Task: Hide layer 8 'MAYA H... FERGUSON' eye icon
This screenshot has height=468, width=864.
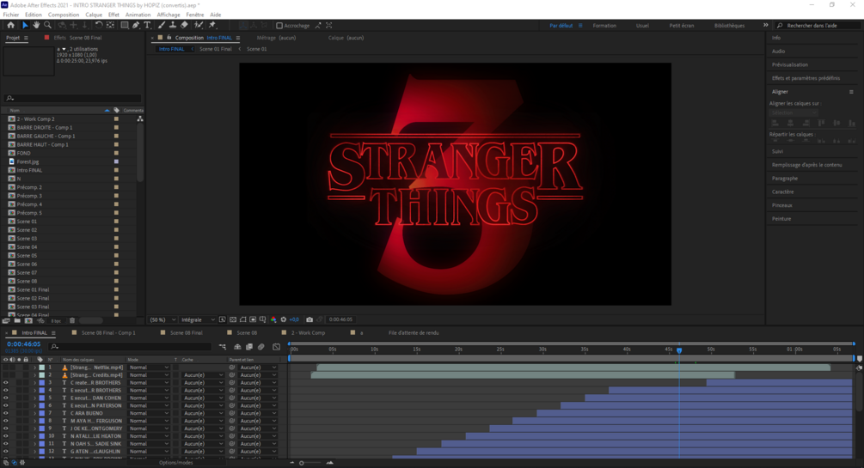Action: tap(6, 421)
